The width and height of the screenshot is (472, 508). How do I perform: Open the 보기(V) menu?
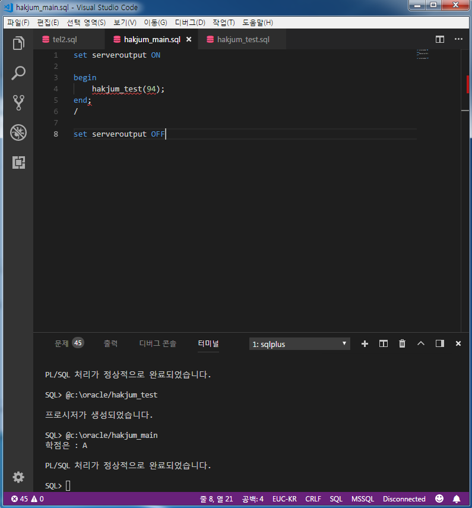click(x=125, y=23)
